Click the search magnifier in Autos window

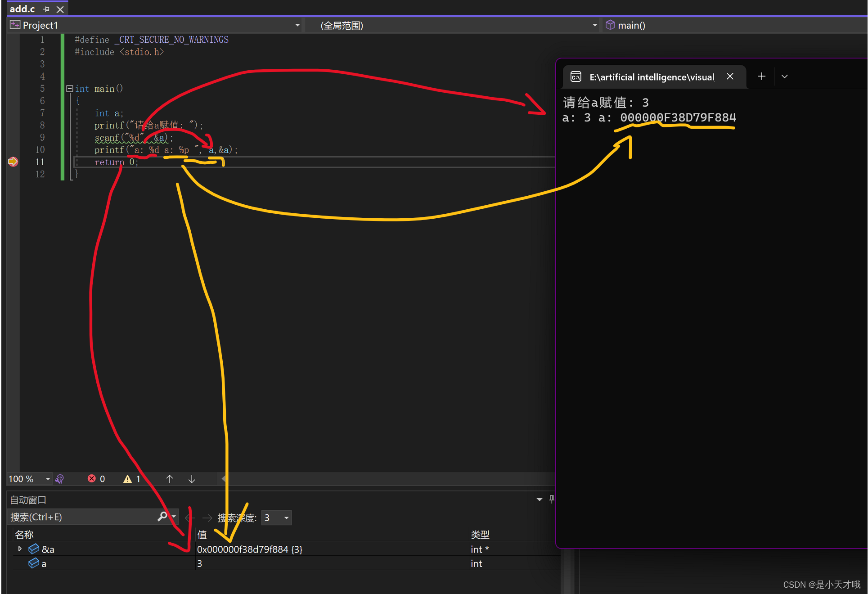click(162, 517)
